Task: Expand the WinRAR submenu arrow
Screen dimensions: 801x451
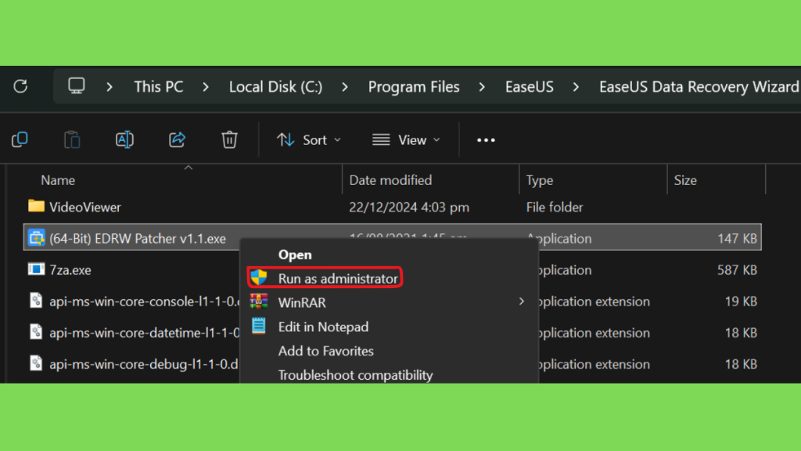Action: click(x=521, y=301)
